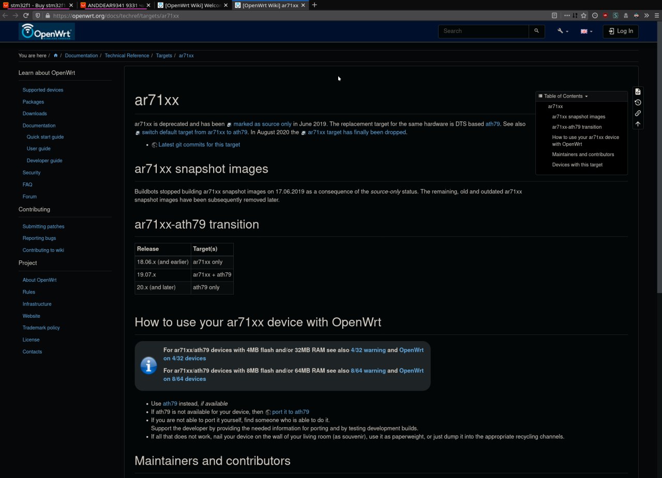
Task: Click the padlock site security icon
Action: tap(48, 16)
